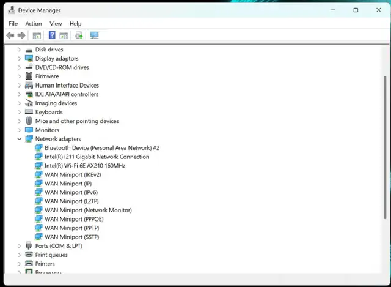This screenshot has width=391, height=287.
Task: Select Intel(R) I211 Gigabit Network Connection
Action: tap(97, 157)
